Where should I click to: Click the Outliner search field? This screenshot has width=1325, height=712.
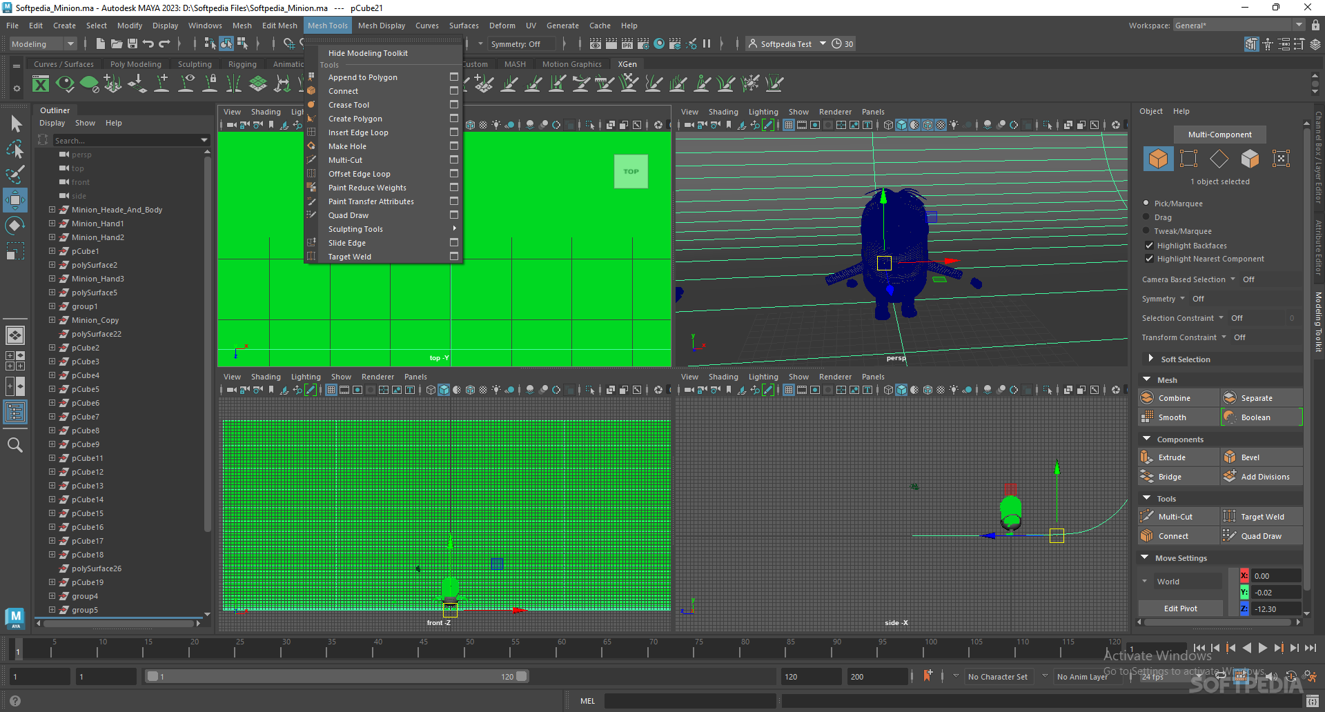(126, 140)
